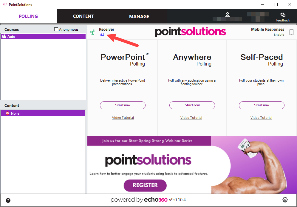Viewport: 297px width, 207px height.
Task: Open the Feedback chat icon
Action: coord(283,15)
